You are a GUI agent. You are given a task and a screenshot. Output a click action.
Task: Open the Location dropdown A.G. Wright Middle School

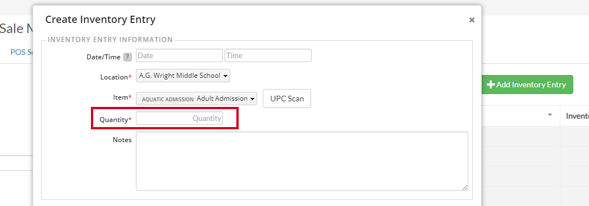click(x=183, y=76)
